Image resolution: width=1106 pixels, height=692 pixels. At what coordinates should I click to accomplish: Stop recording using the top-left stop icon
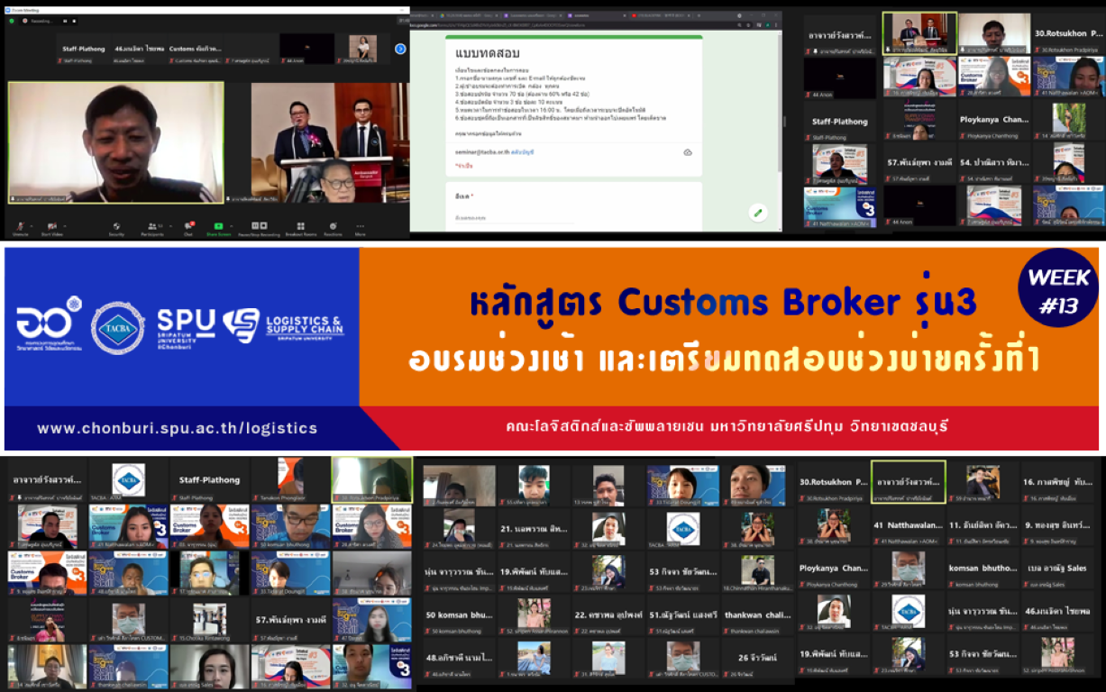[73, 21]
